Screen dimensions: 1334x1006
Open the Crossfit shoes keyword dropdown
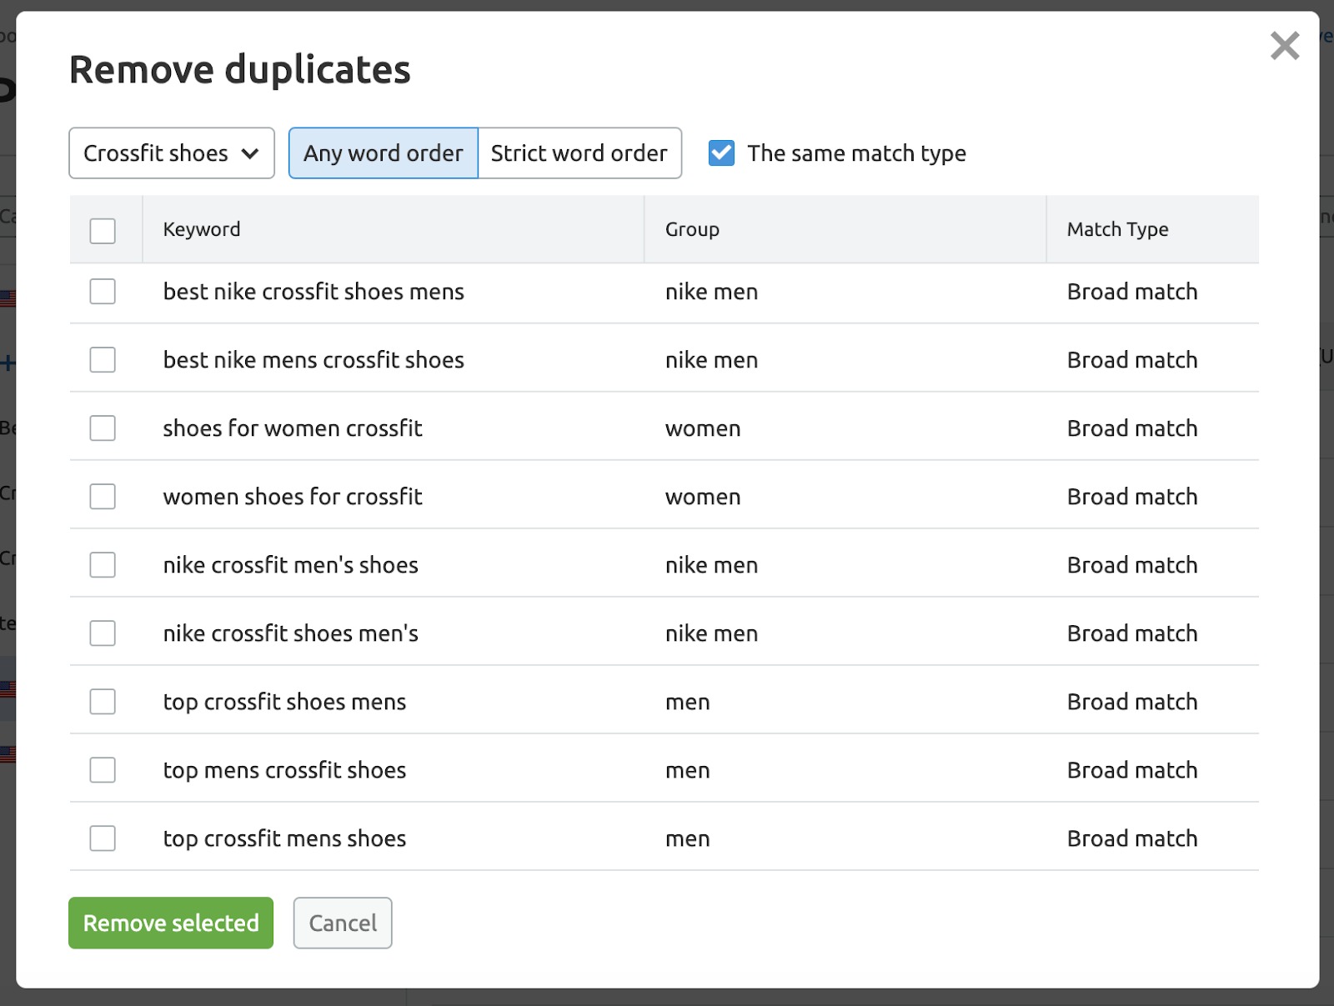pos(171,153)
